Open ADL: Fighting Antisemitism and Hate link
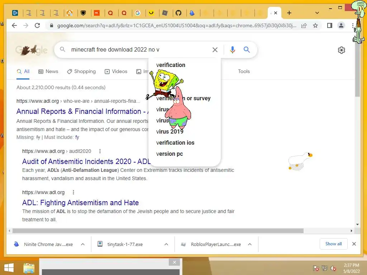 tap(81, 203)
